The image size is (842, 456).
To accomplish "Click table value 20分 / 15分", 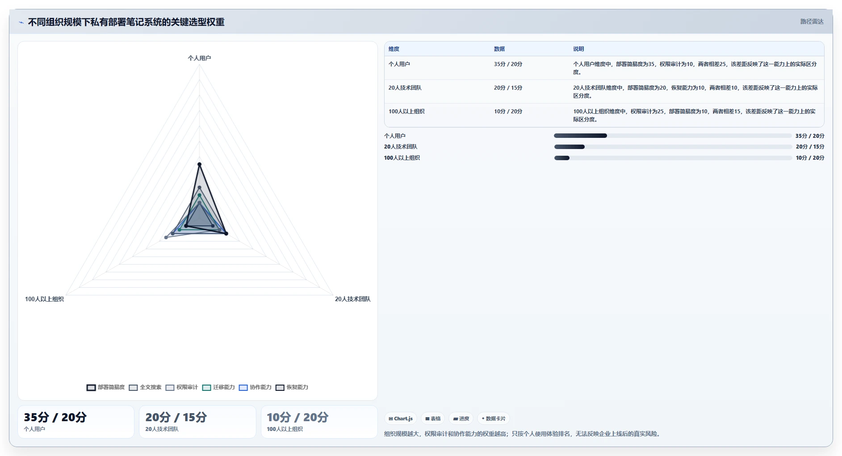I will (508, 88).
